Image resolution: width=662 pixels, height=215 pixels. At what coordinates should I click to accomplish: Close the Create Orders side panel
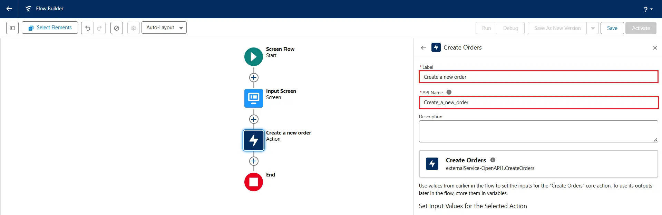pos(655,48)
